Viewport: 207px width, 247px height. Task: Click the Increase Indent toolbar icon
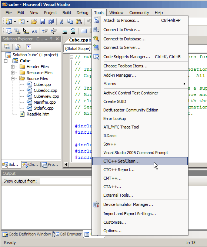(x=54, y=31)
